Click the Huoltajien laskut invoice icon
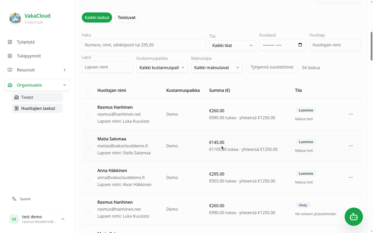Screen dimensions: 373x233 (17, 108)
